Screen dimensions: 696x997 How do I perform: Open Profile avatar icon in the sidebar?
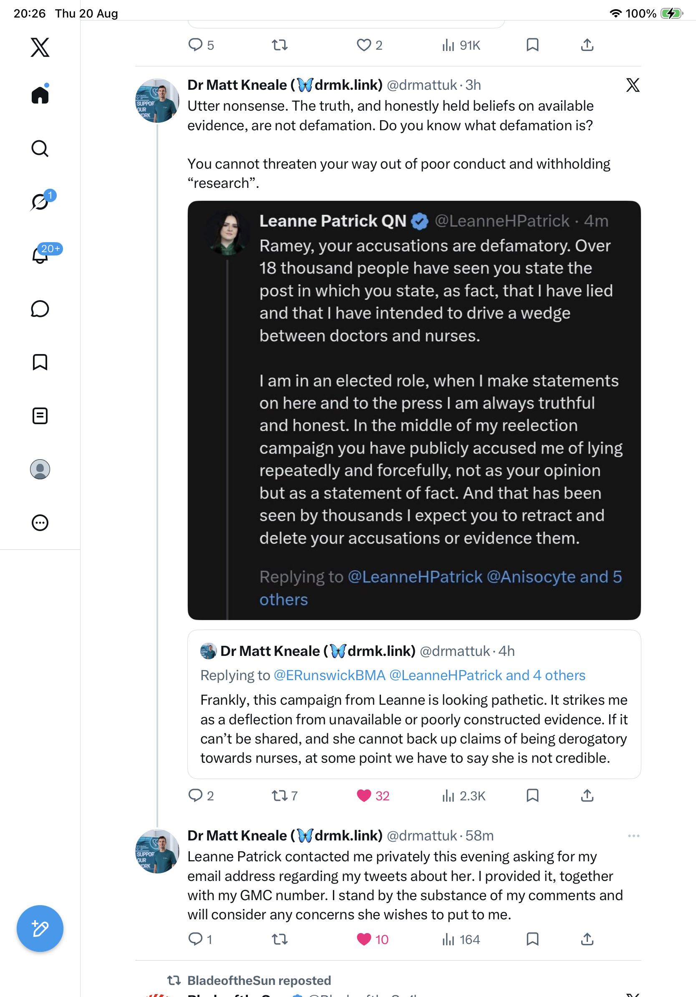(x=40, y=469)
